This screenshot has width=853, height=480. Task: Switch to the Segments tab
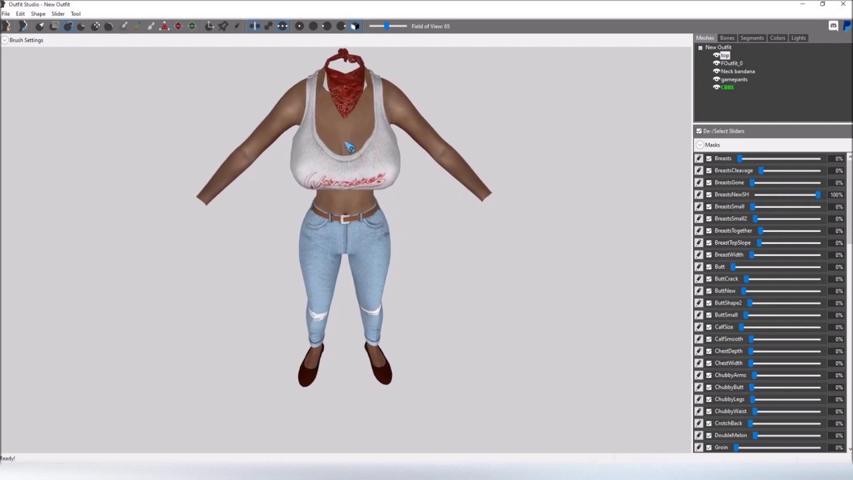click(752, 38)
